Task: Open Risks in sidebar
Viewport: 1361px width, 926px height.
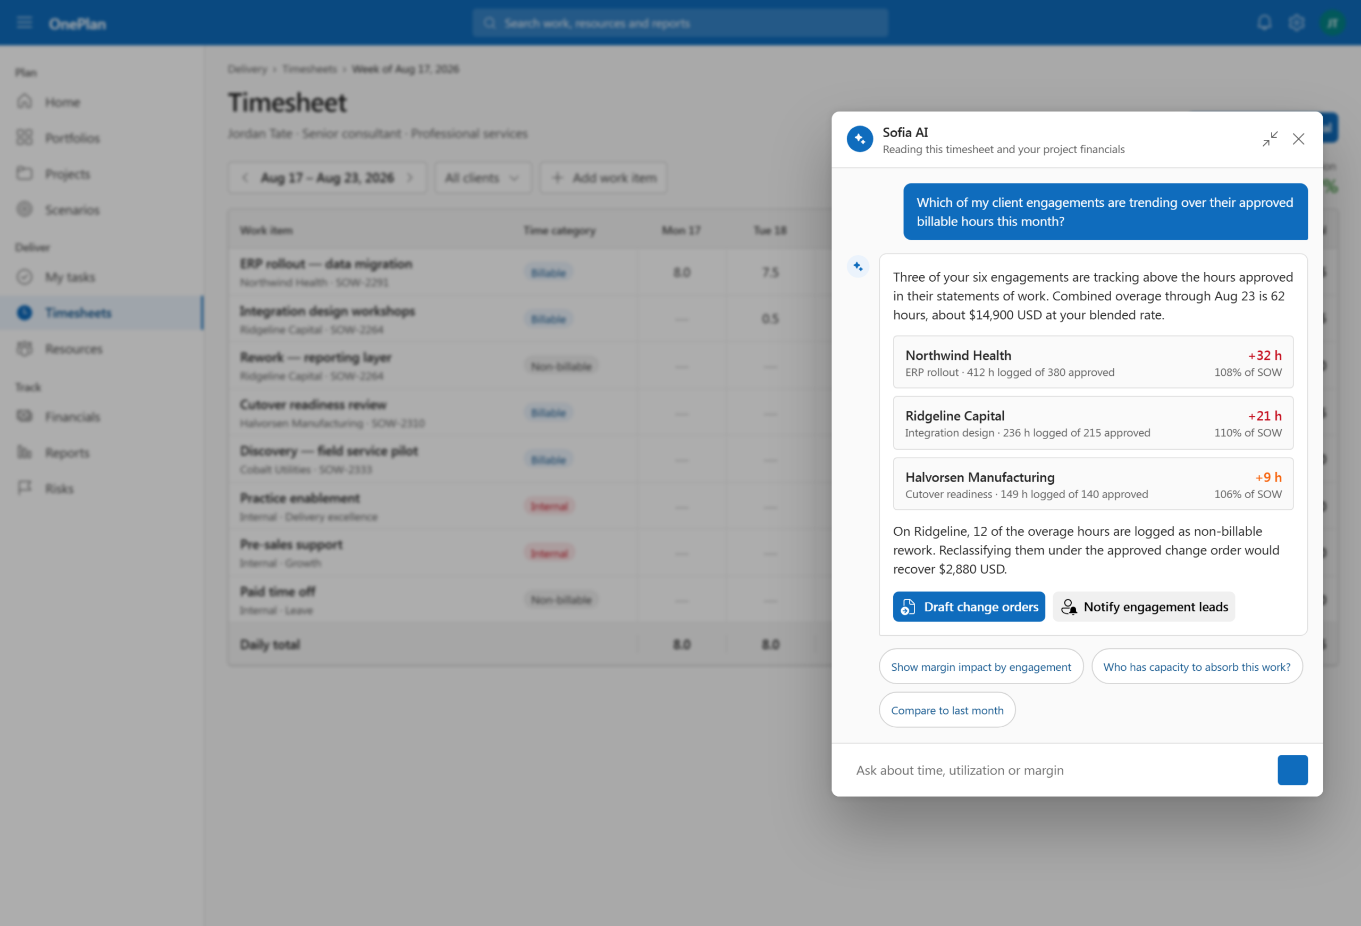Action: pos(102,489)
